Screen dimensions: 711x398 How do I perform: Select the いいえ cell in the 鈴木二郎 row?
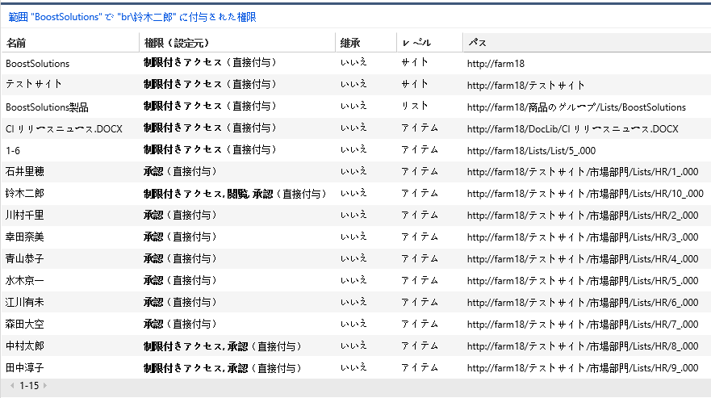click(353, 193)
